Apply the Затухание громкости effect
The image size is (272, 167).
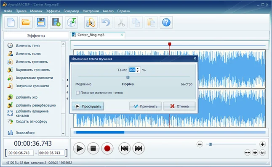point(28,86)
